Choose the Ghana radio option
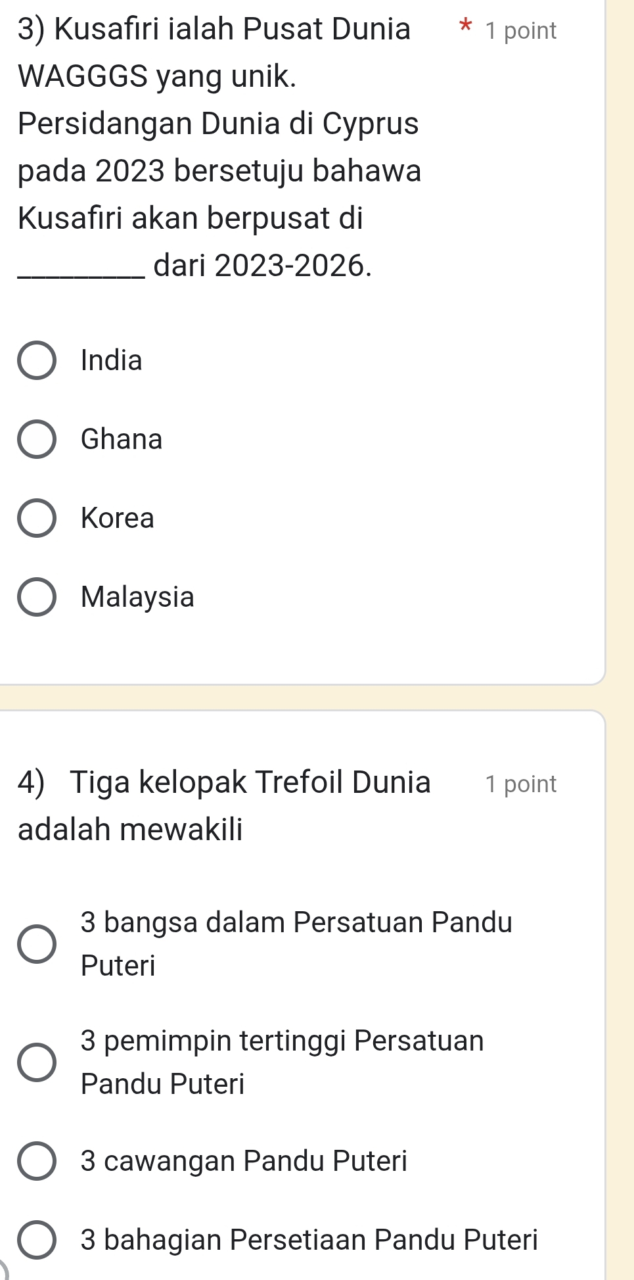The image size is (634, 1280). click(x=36, y=439)
